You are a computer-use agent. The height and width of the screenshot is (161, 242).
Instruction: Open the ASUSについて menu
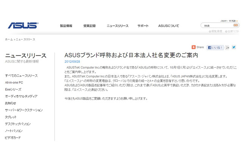(169, 26)
